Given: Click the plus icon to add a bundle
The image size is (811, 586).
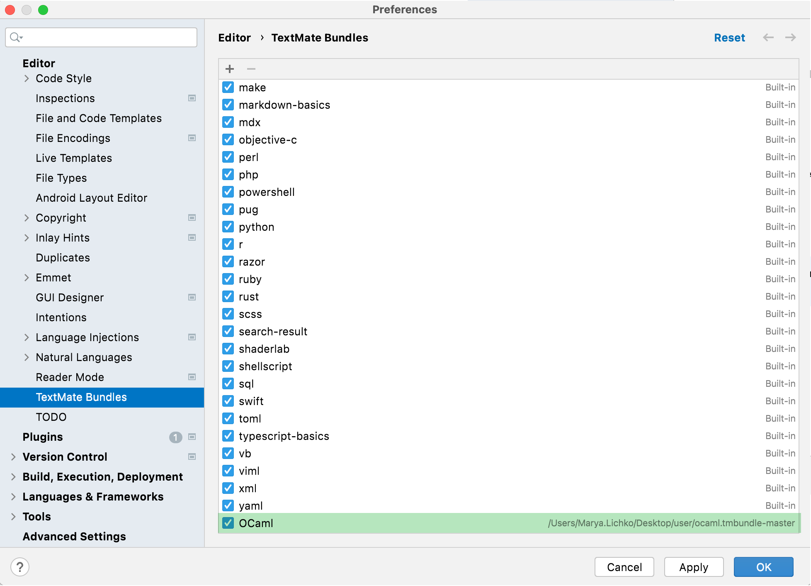Looking at the screenshot, I should click(x=230, y=69).
